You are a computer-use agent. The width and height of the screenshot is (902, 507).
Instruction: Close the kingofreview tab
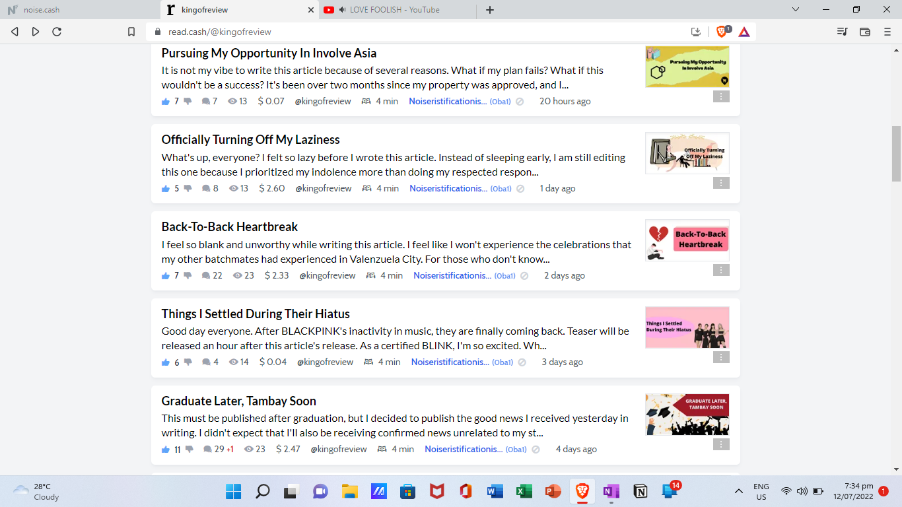pos(311,10)
